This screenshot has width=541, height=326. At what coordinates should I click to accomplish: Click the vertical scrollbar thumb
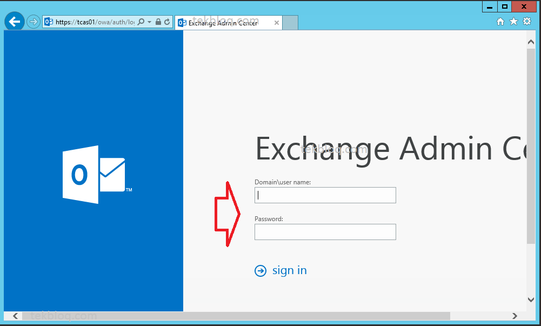pyautogui.click(x=531, y=147)
